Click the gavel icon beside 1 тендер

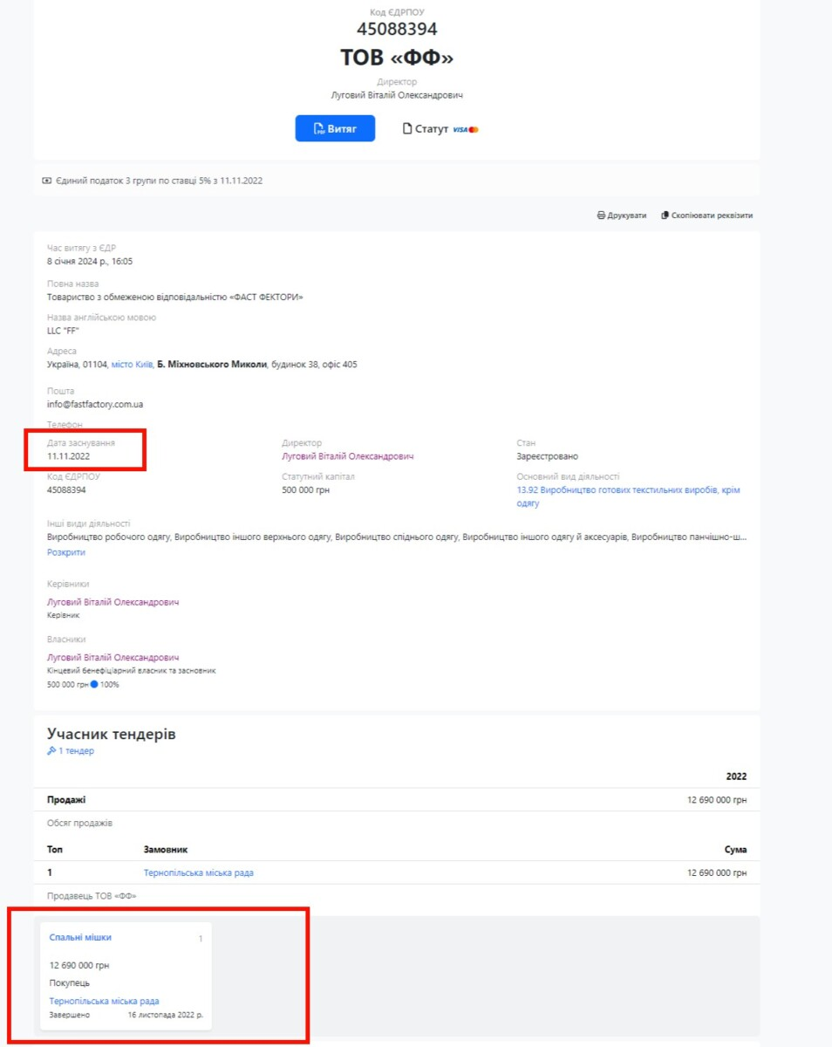click(x=51, y=750)
